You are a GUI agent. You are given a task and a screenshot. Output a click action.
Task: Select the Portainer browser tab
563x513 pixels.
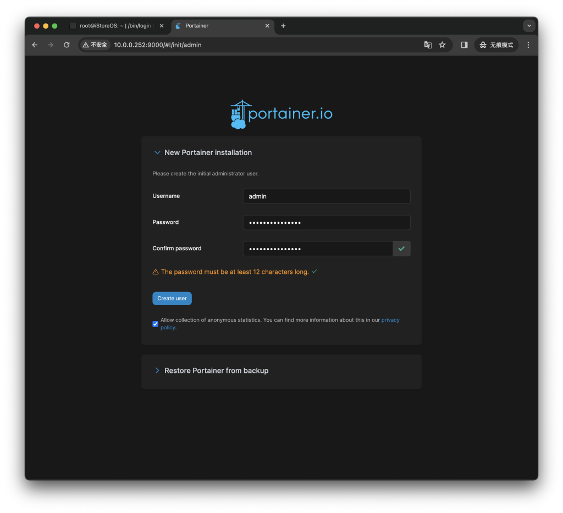click(x=220, y=26)
